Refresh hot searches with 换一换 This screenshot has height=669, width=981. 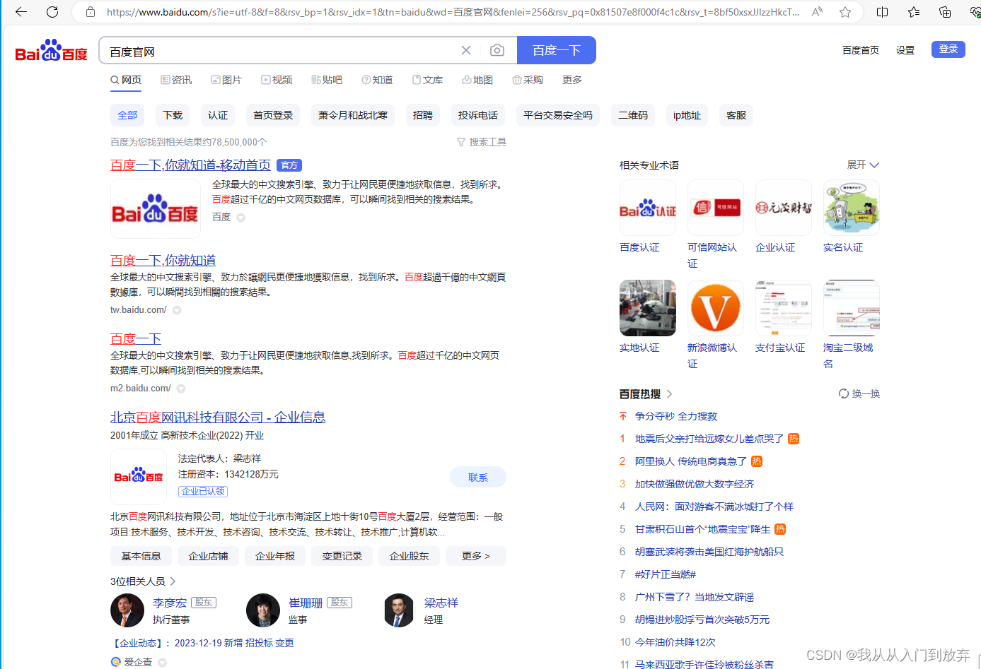point(859,393)
